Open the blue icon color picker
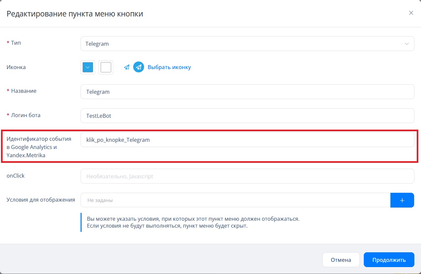Viewport: 421px width, 274px height. tap(87, 67)
